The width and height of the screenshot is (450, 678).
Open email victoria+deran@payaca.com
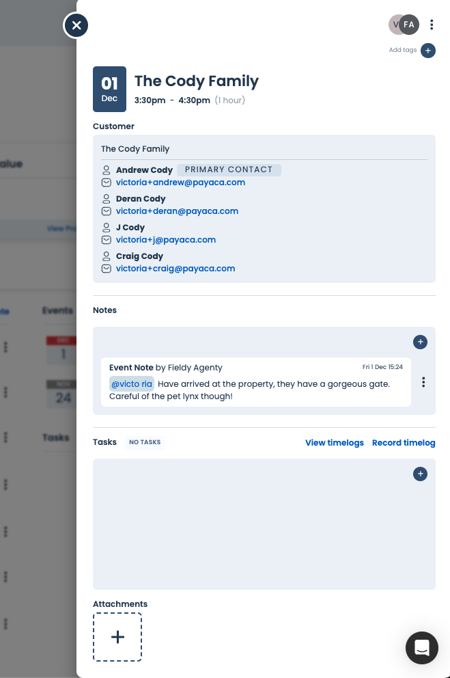tap(177, 211)
